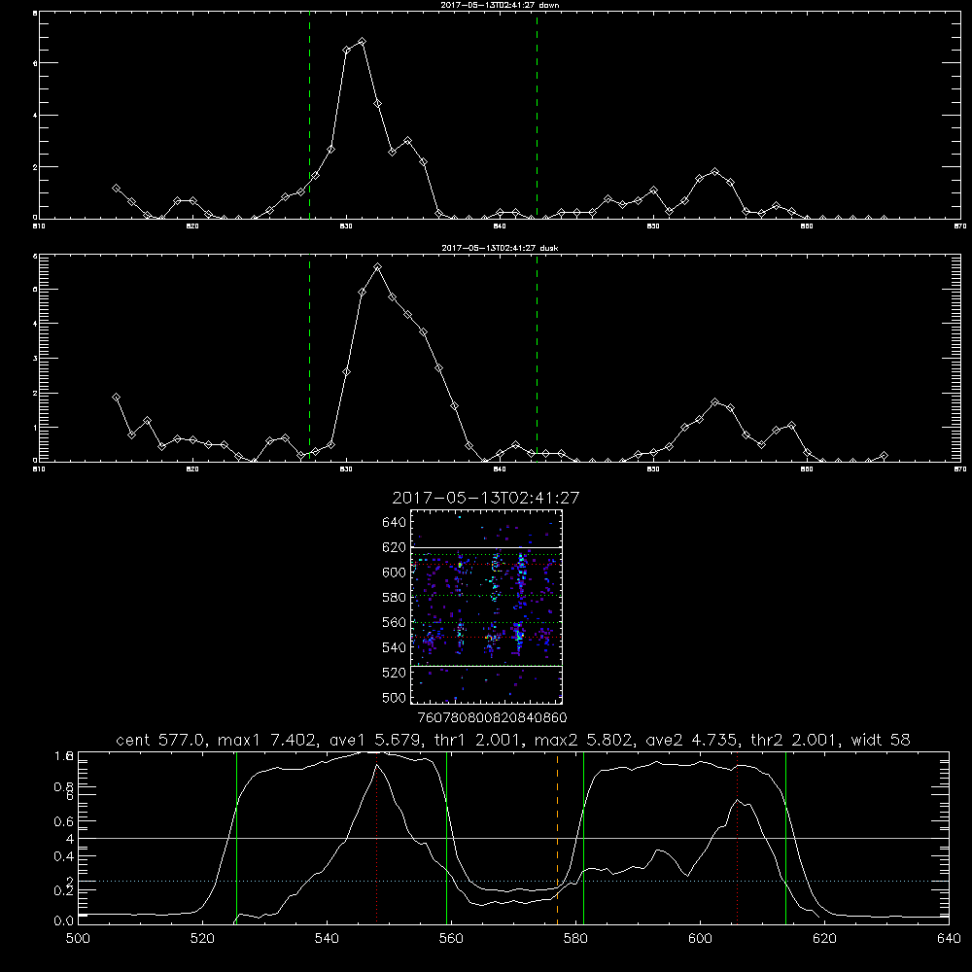Click the green vertical line near 559 in bottom plot
This screenshot has height=972, width=972.
click(446, 838)
